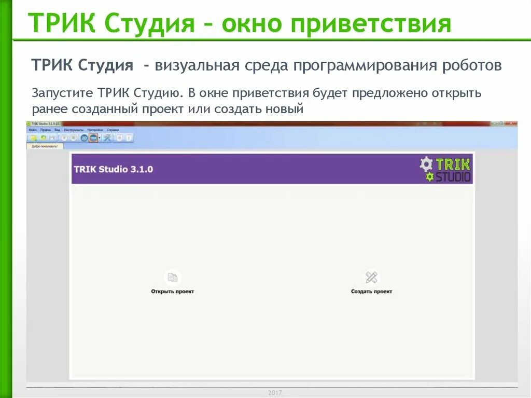Open the Файл menu
Screen dimensions: 531x398
[33, 130]
